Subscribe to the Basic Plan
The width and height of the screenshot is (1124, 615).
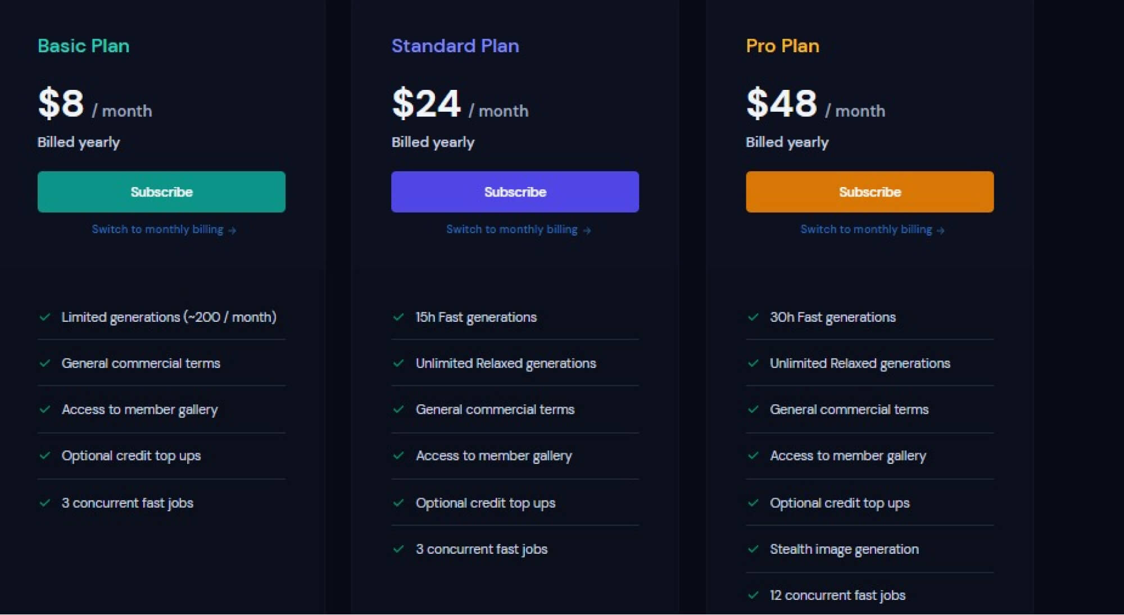(161, 192)
